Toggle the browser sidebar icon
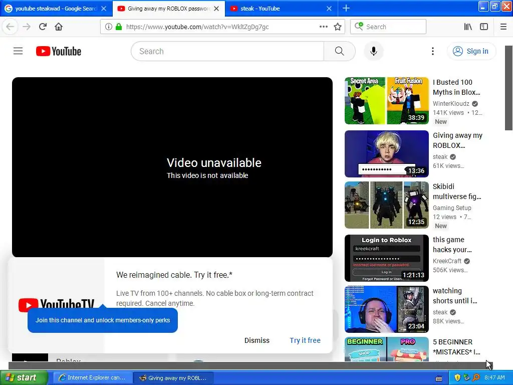 pos(484,27)
